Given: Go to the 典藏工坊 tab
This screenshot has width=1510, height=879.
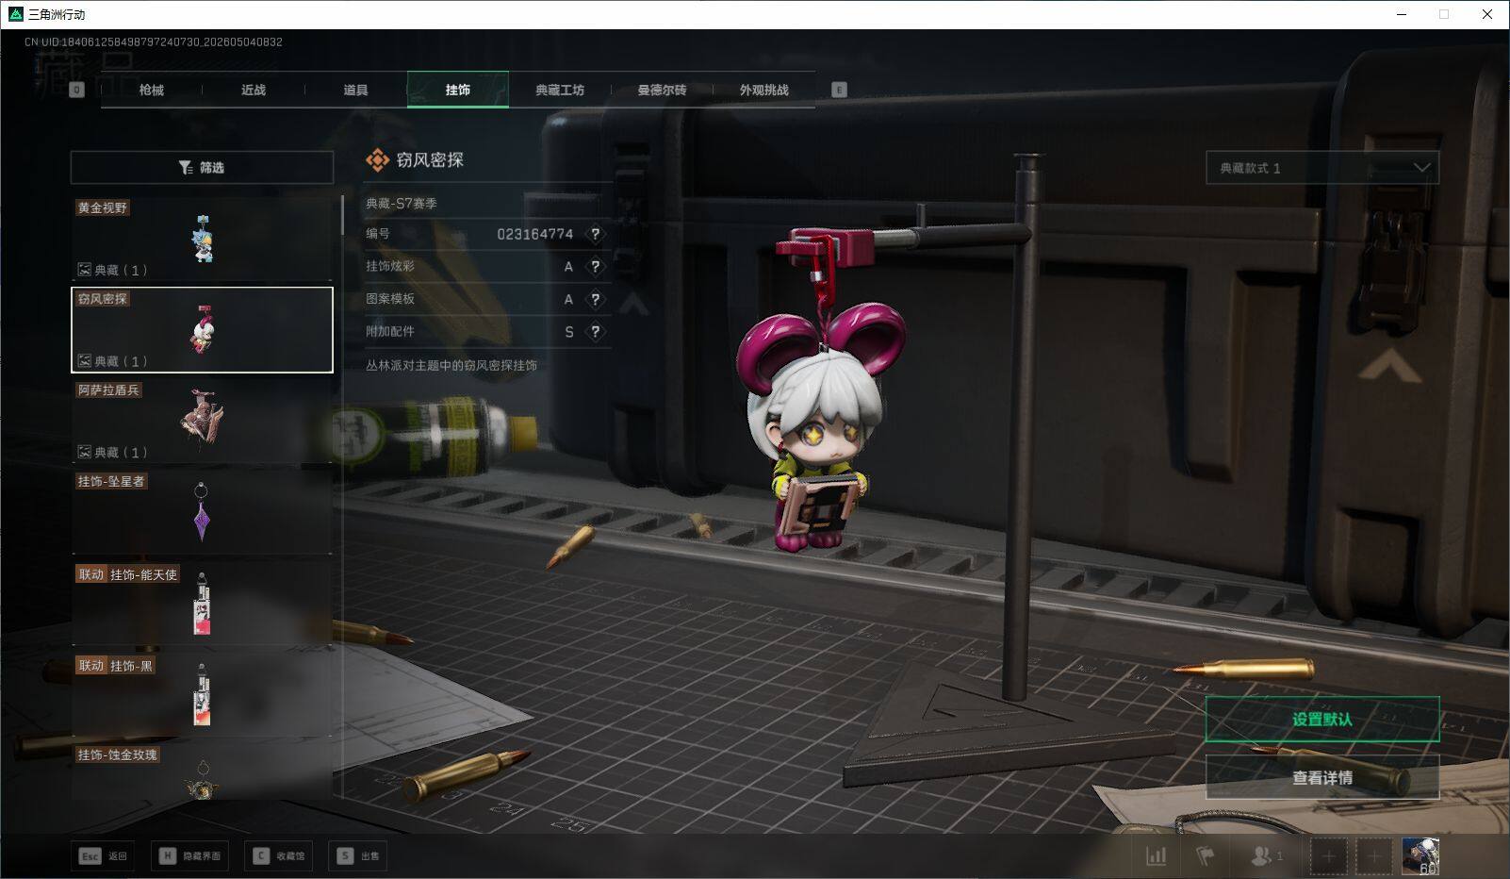Looking at the screenshot, I should pos(560,90).
